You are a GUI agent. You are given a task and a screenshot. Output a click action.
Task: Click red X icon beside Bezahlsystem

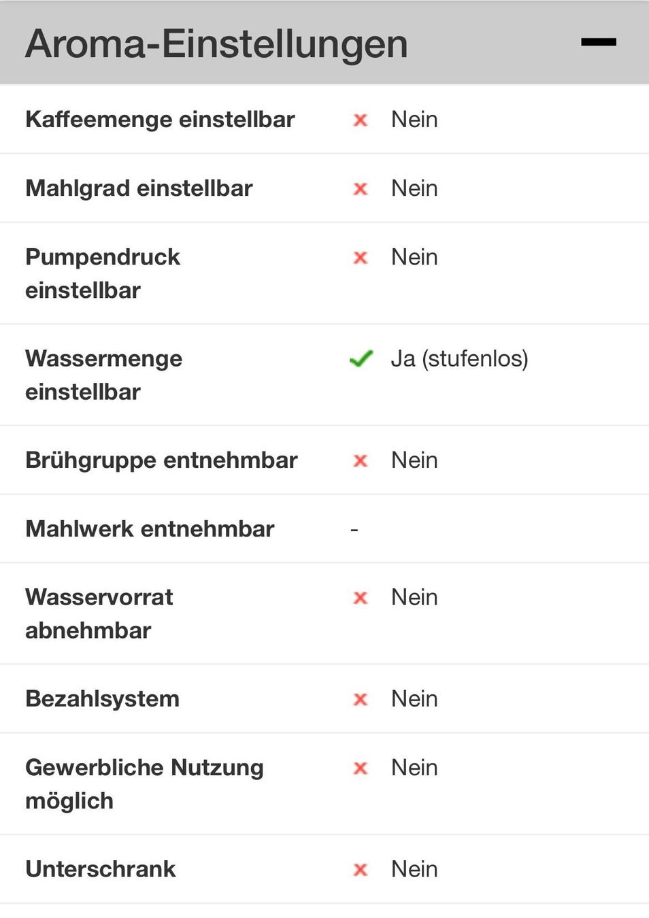tap(361, 699)
